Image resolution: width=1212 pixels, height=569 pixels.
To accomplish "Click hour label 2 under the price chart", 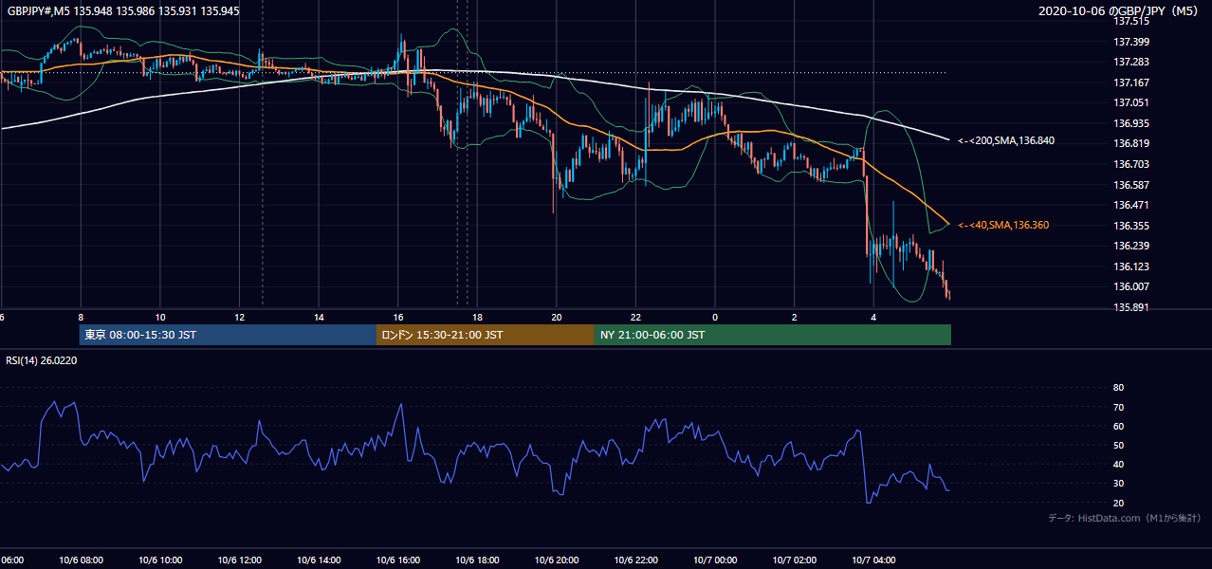I will [795, 318].
